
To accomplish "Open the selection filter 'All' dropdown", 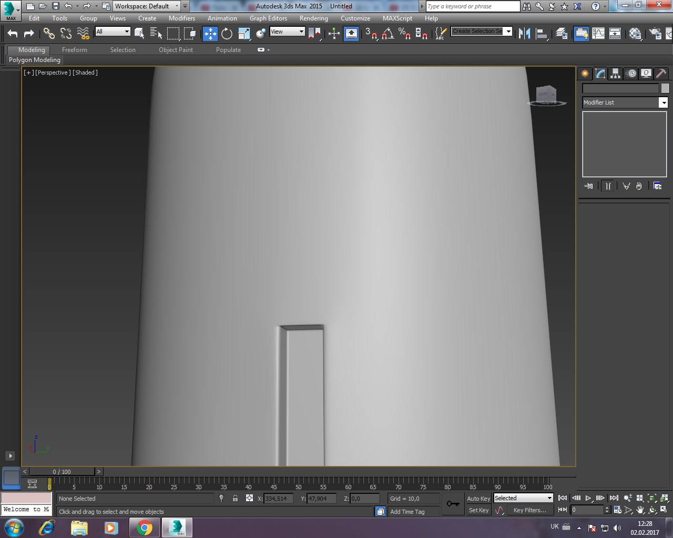I will 113,32.
